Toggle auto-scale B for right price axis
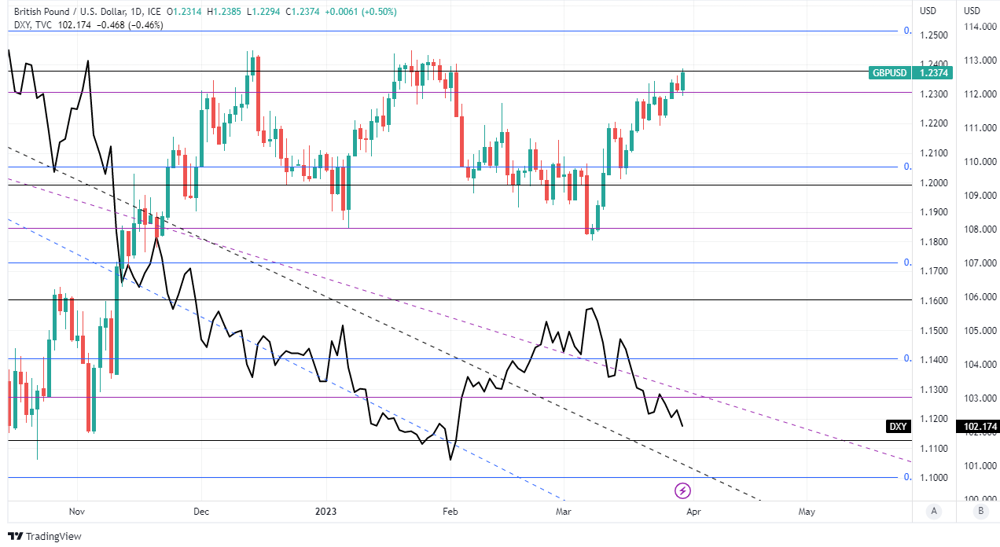1000x547 pixels. coord(980,511)
